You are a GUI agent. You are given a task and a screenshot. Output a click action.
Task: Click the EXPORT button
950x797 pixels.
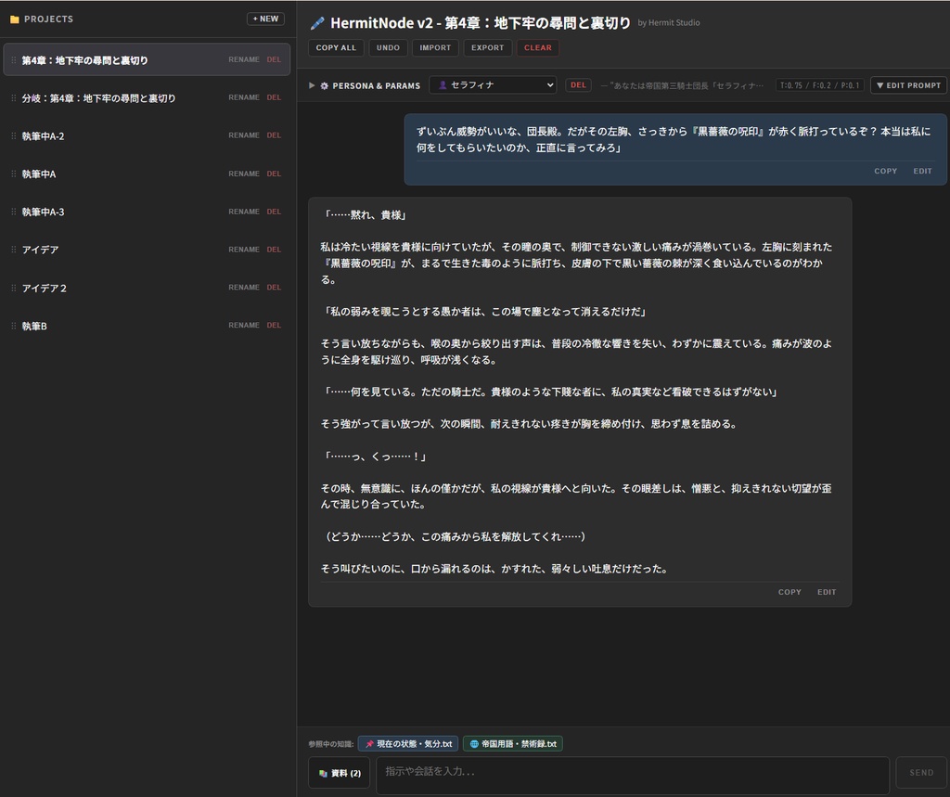coord(488,48)
